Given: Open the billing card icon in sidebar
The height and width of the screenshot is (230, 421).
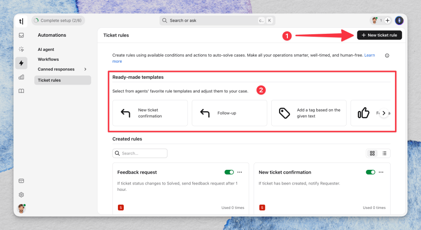Looking at the screenshot, I should (21, 181).
